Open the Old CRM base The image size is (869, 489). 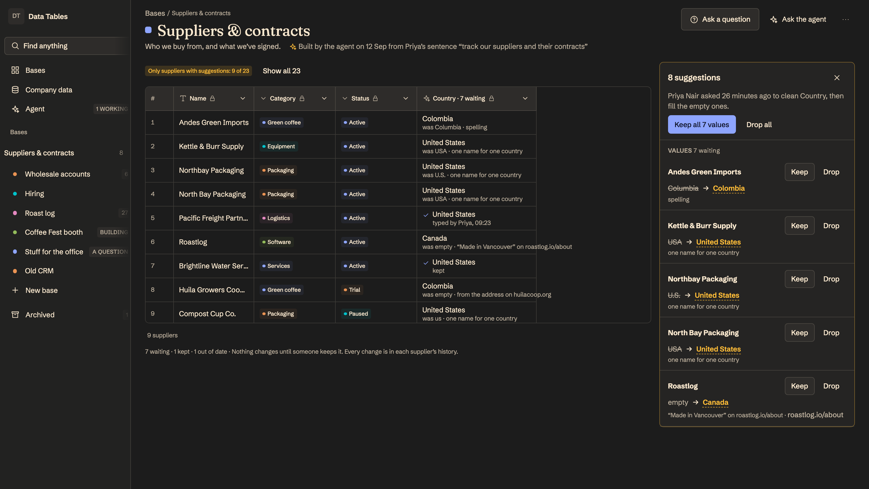point(39,271)
